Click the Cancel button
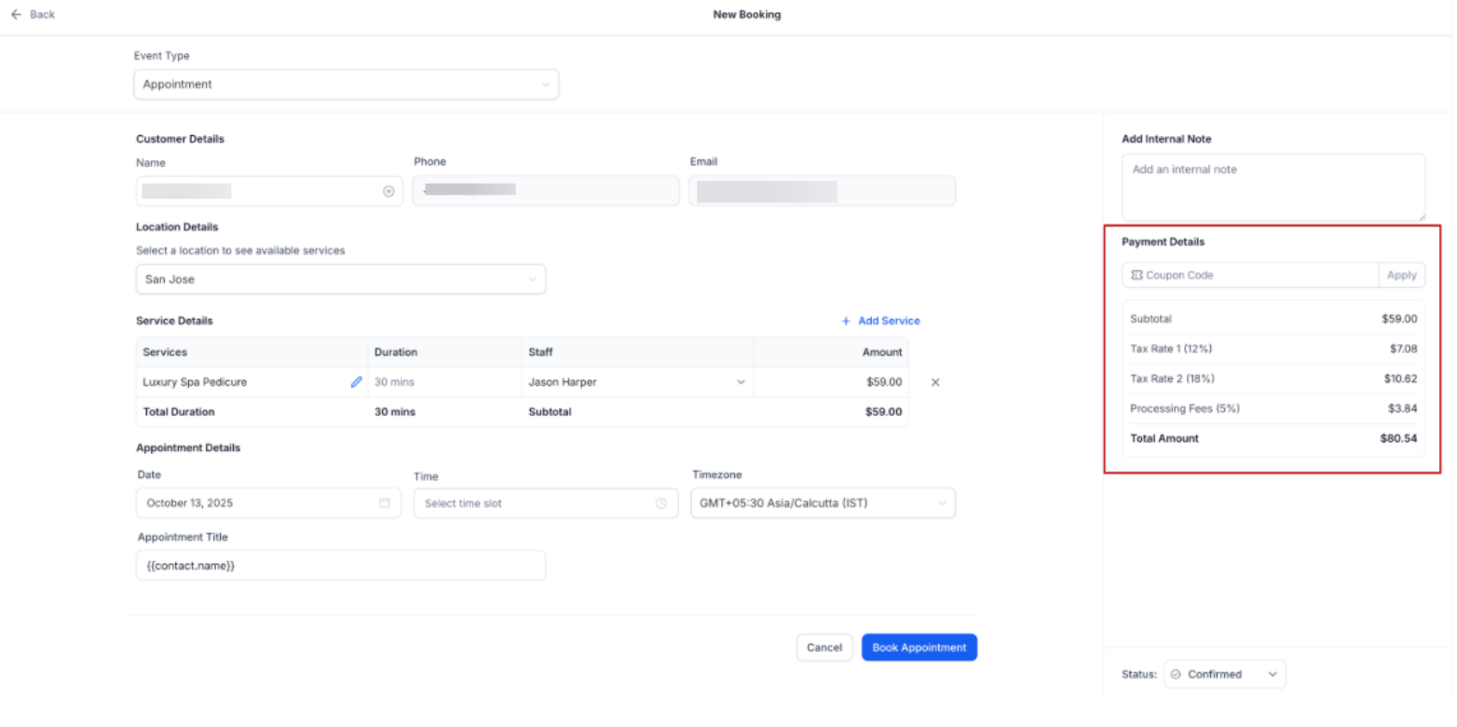The width and height of the screenshot is (1457, 727). click(x=824, y=648)
